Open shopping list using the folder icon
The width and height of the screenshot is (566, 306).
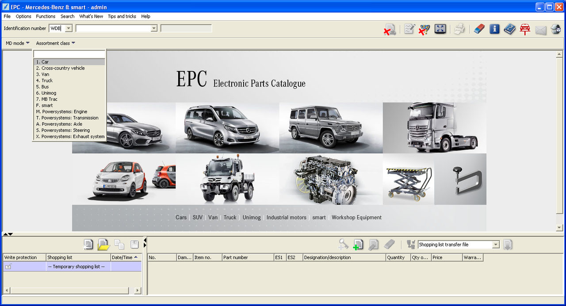click(103, 244)
